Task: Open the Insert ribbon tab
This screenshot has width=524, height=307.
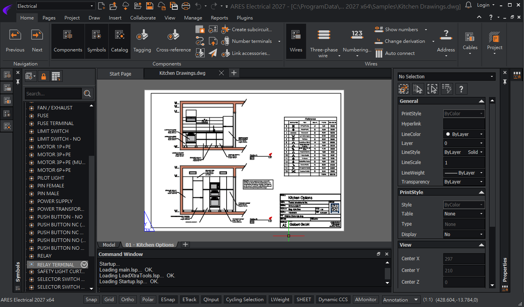Action: tap(115, 18)
